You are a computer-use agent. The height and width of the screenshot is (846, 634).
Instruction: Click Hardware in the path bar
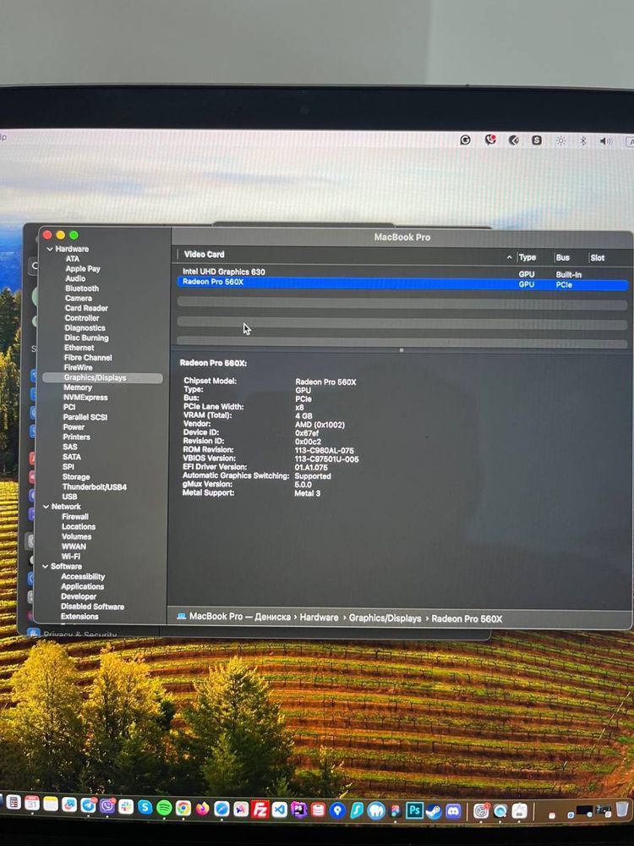(x=320, y=618)
